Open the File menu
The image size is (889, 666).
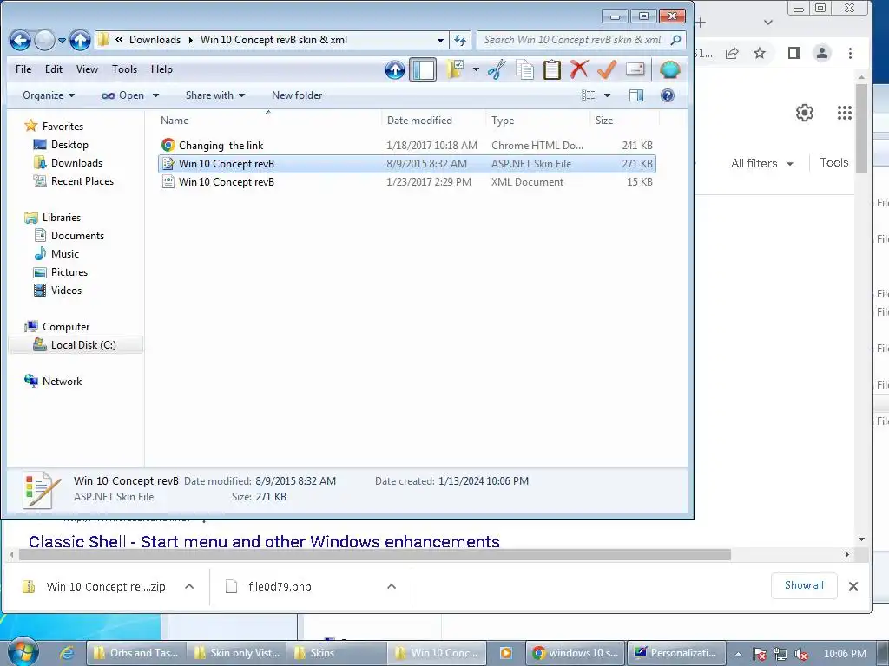pyautogui.click(x=23, y=69)
